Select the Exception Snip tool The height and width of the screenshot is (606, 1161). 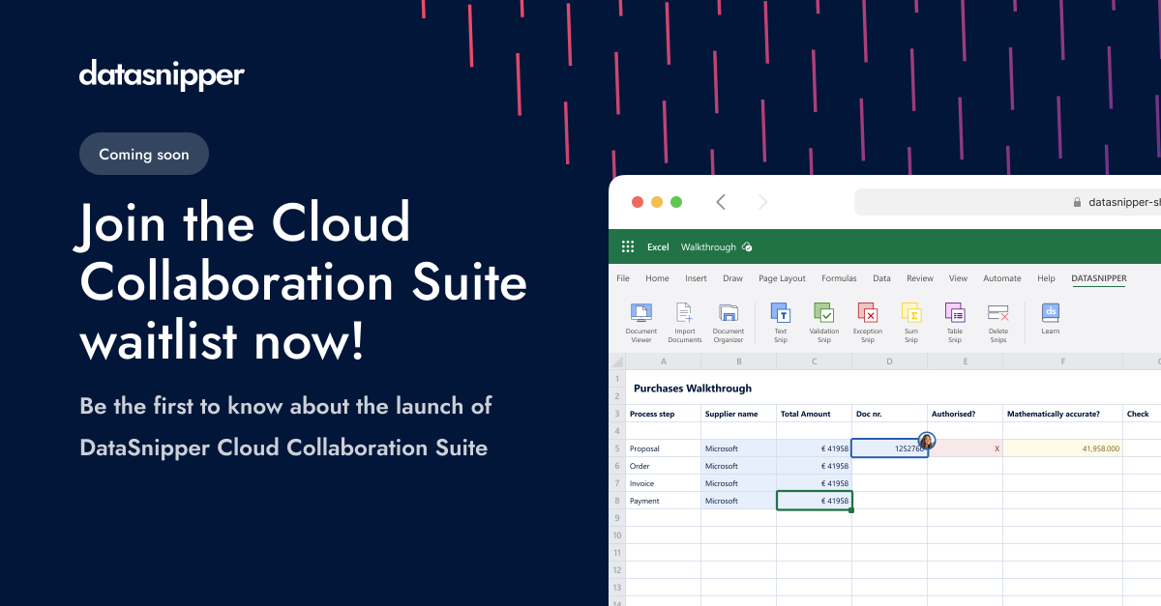pos(868,322)
